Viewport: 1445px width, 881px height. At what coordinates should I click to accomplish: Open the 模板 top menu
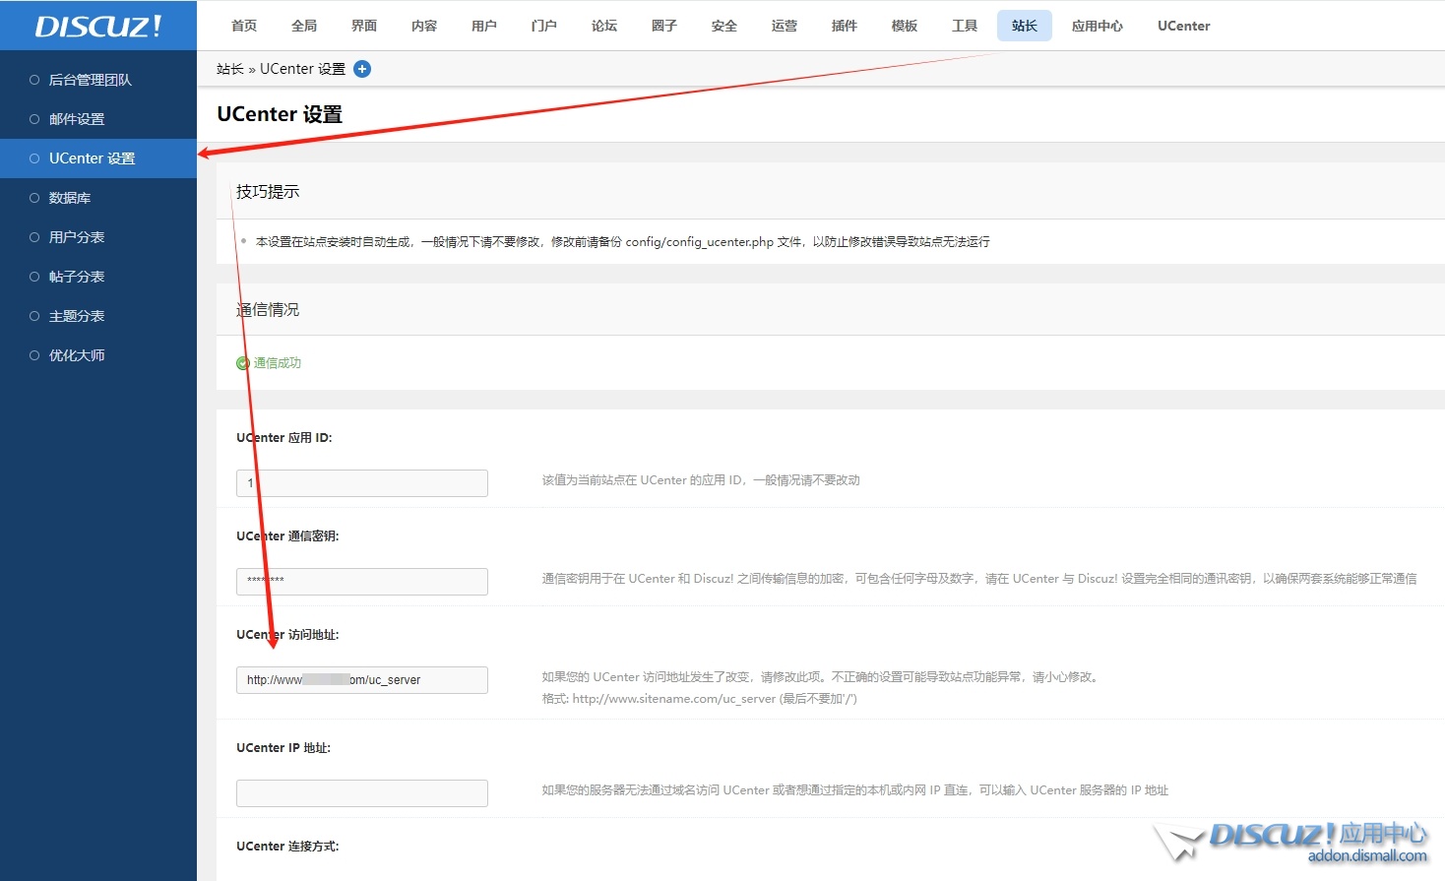[x=905, y=26]
